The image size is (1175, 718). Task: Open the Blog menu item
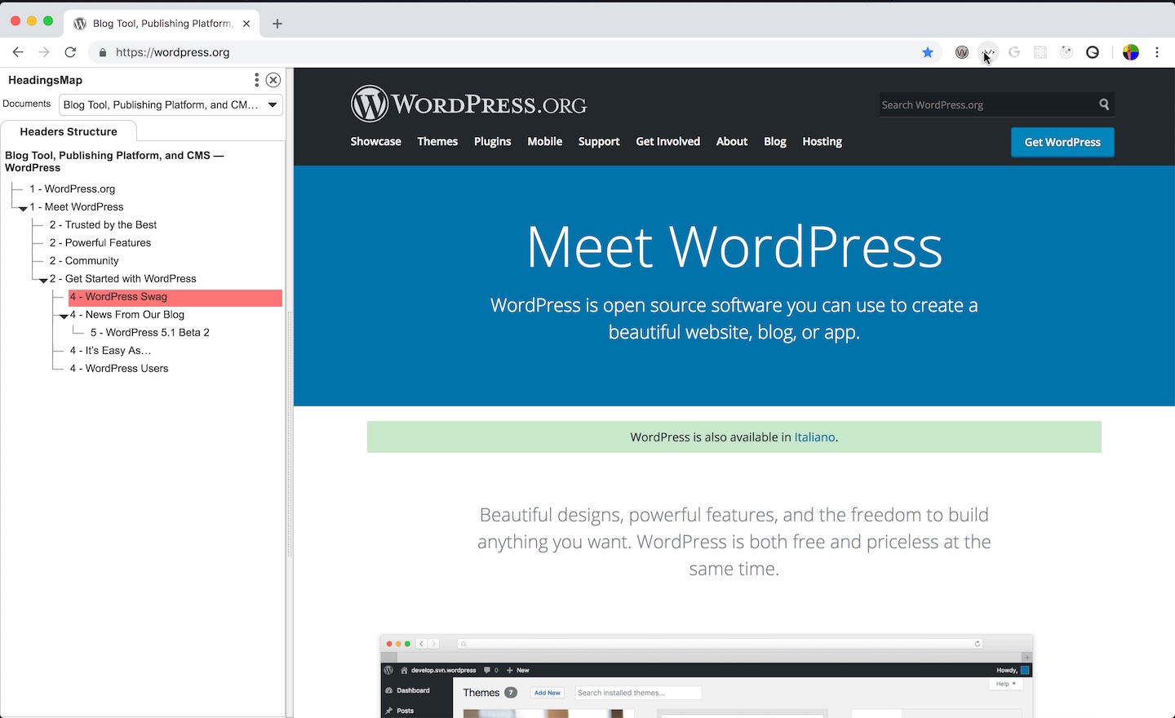coord(775,141)
